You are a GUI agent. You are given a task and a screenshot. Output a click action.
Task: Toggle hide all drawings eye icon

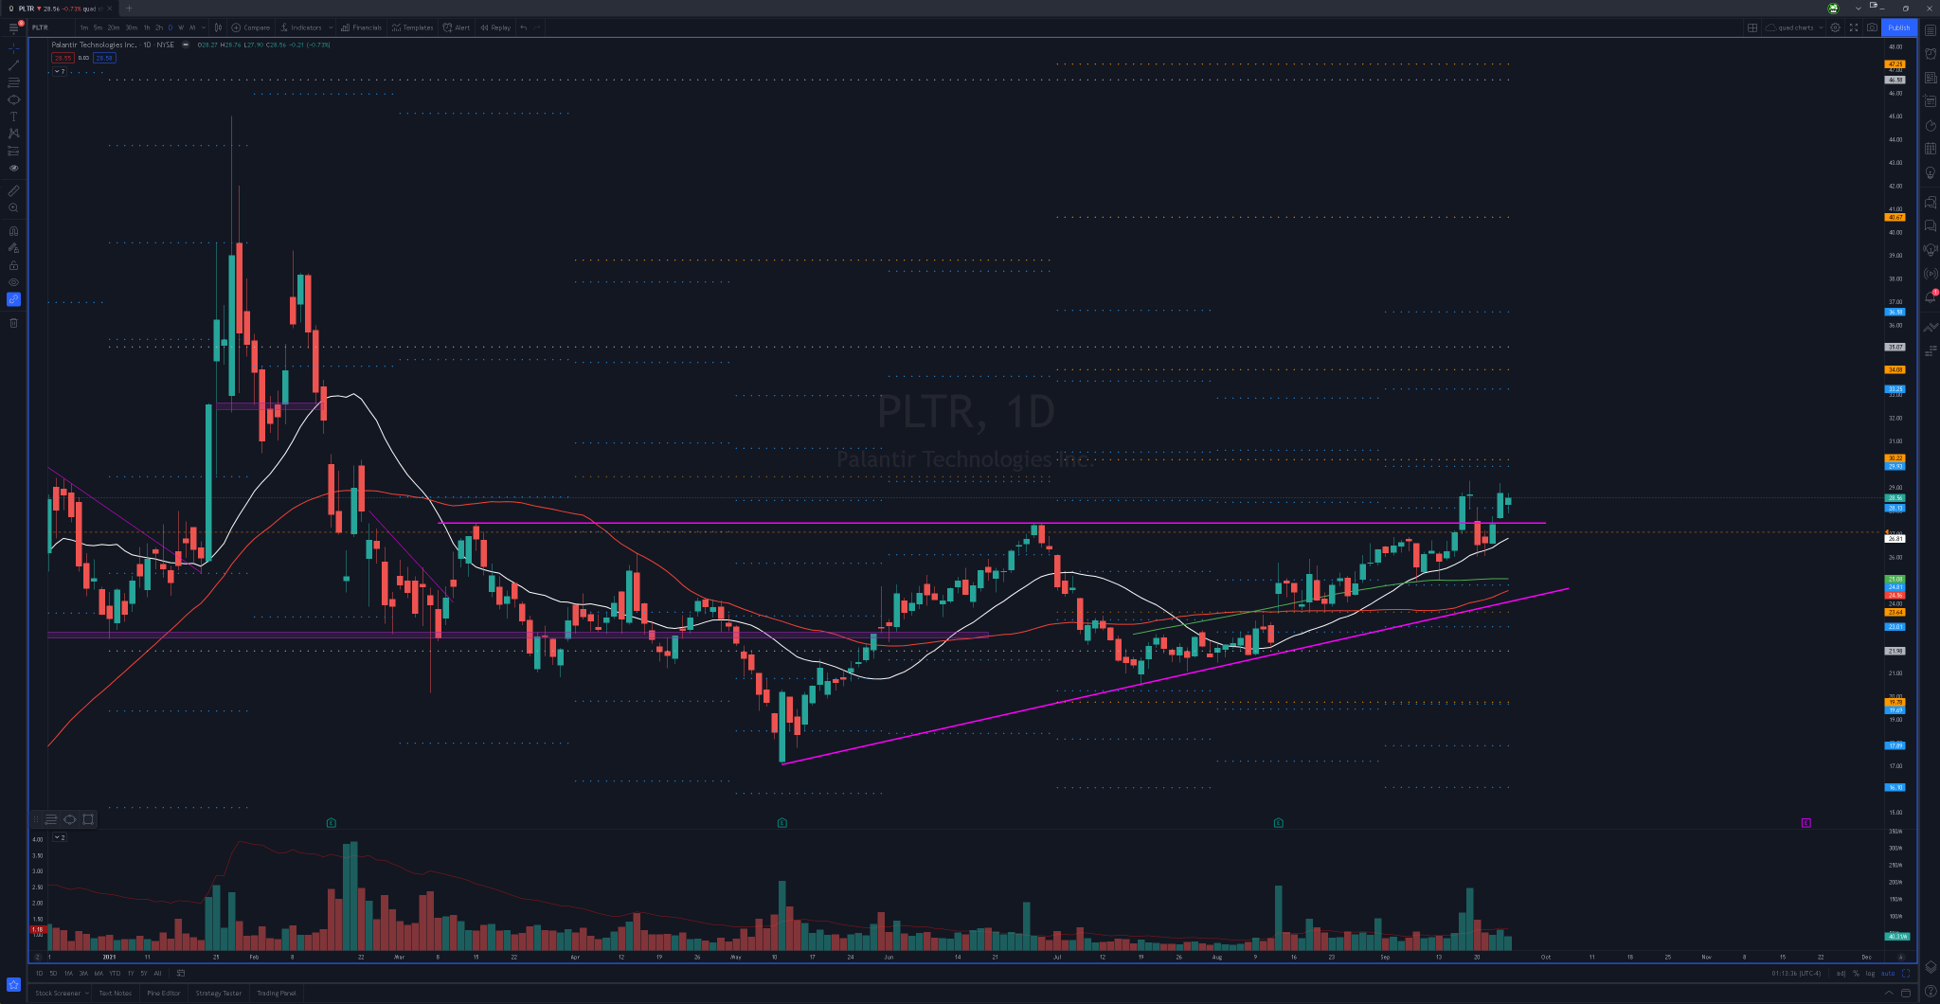(x=13, y=282)
